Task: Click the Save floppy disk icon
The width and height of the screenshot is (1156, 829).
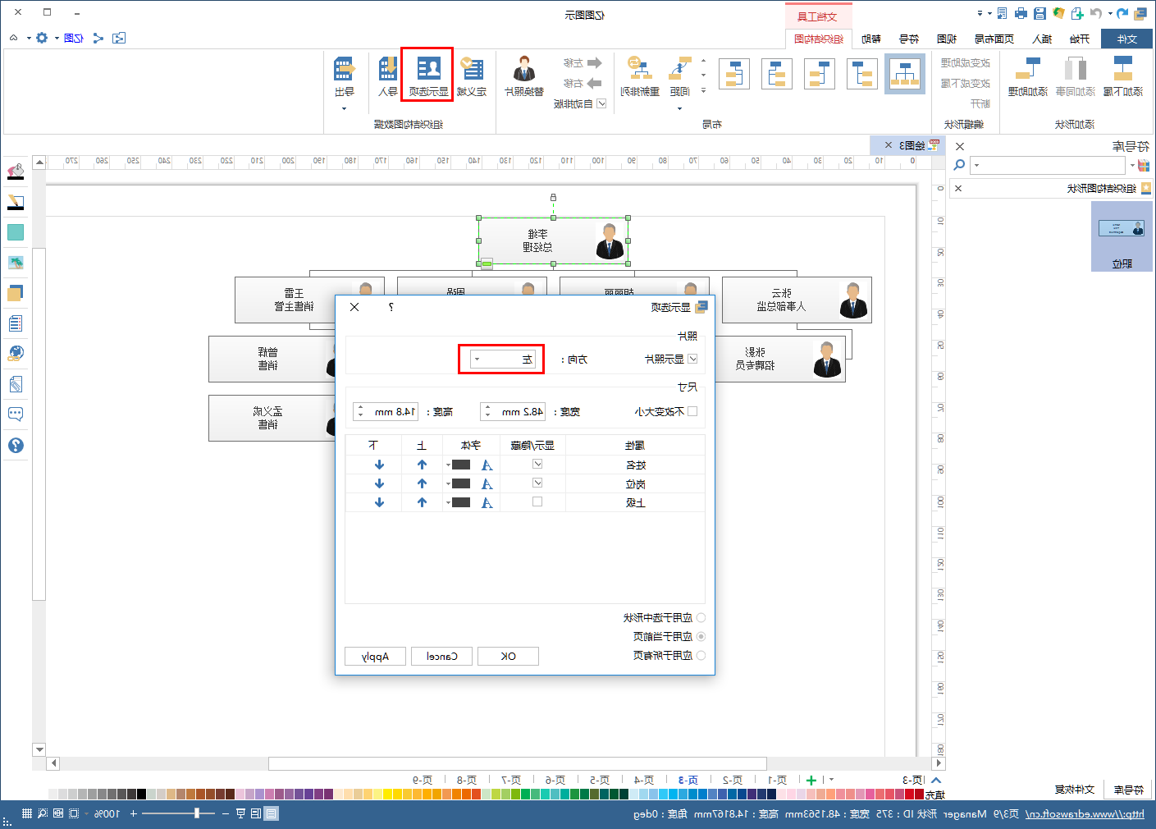Action: (x=1039, y=13)
